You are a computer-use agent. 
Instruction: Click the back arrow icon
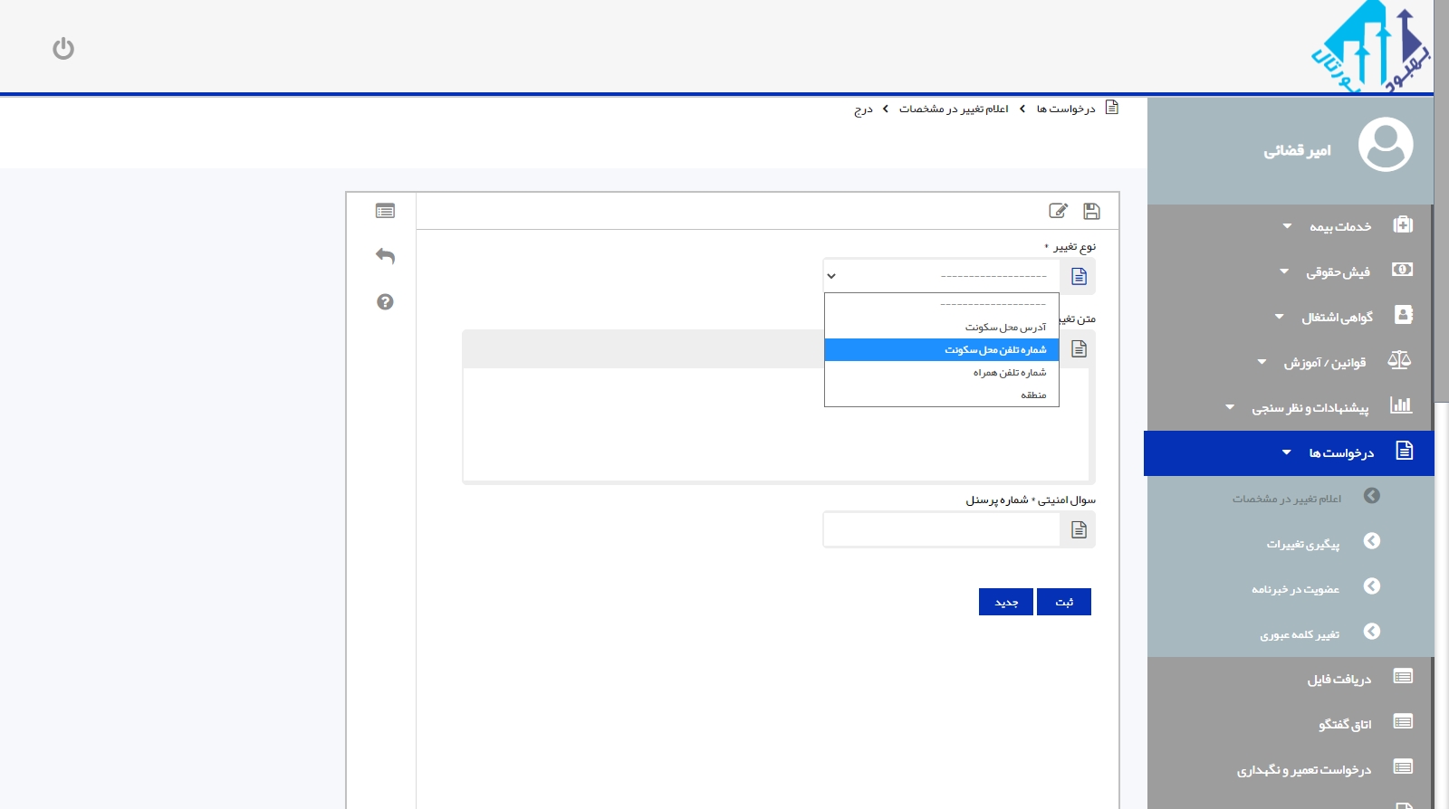coord(385,256)
